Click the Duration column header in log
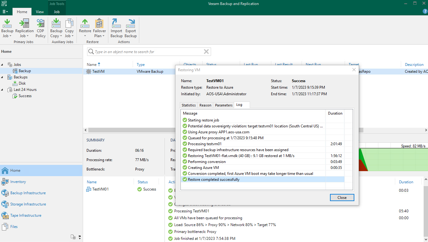Viewport: 428px width, 242px height. (x=335, y=113)
